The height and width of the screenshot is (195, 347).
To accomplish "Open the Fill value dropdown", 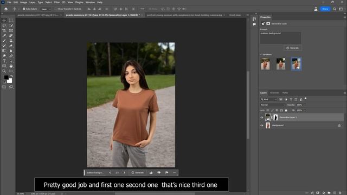I will click(x=305, y=110).
